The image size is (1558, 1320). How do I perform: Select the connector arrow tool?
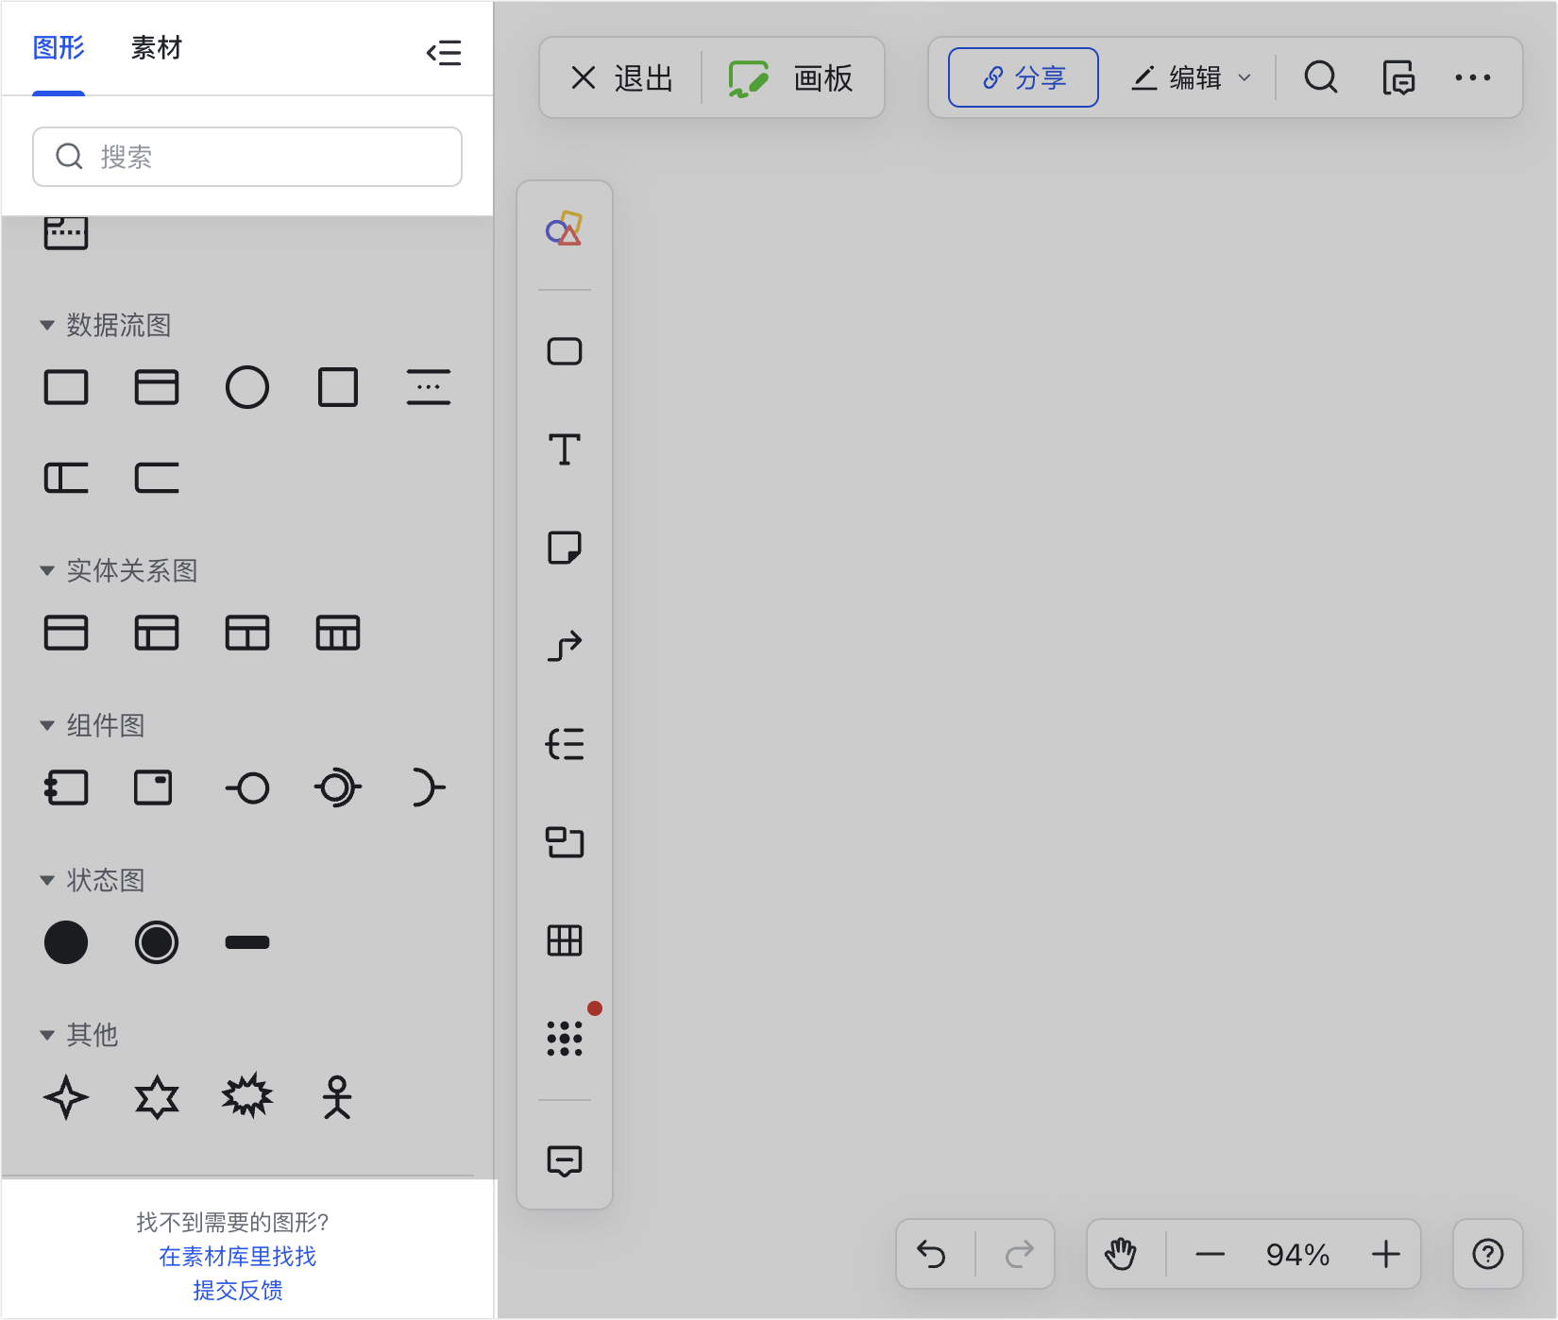[x=565, y=646]
